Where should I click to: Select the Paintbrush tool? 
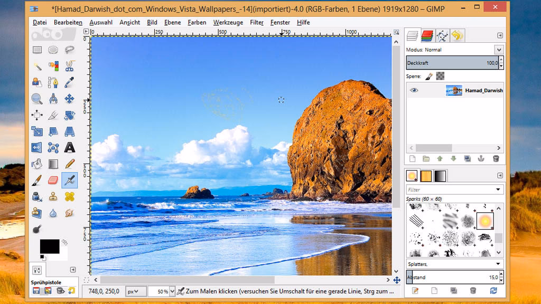[36, 180]
